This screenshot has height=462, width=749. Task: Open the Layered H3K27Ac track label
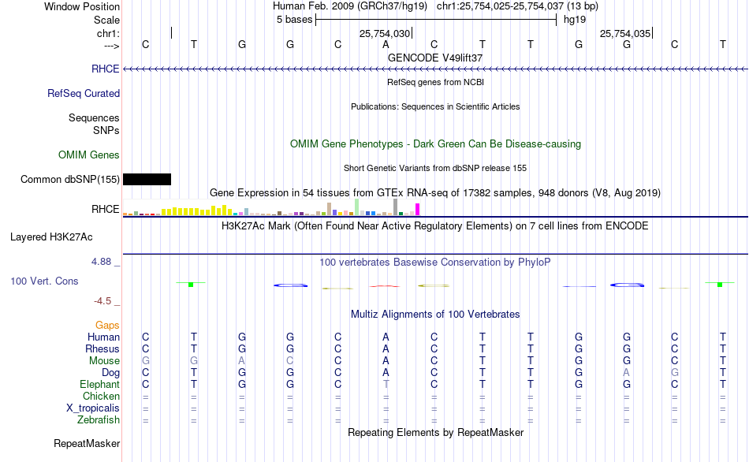click(x=51, y=237)
